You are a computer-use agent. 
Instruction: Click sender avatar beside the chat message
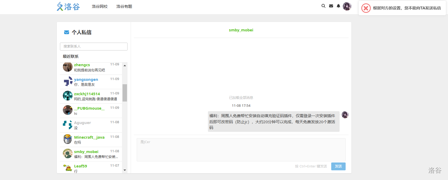[x=345, y=115]
